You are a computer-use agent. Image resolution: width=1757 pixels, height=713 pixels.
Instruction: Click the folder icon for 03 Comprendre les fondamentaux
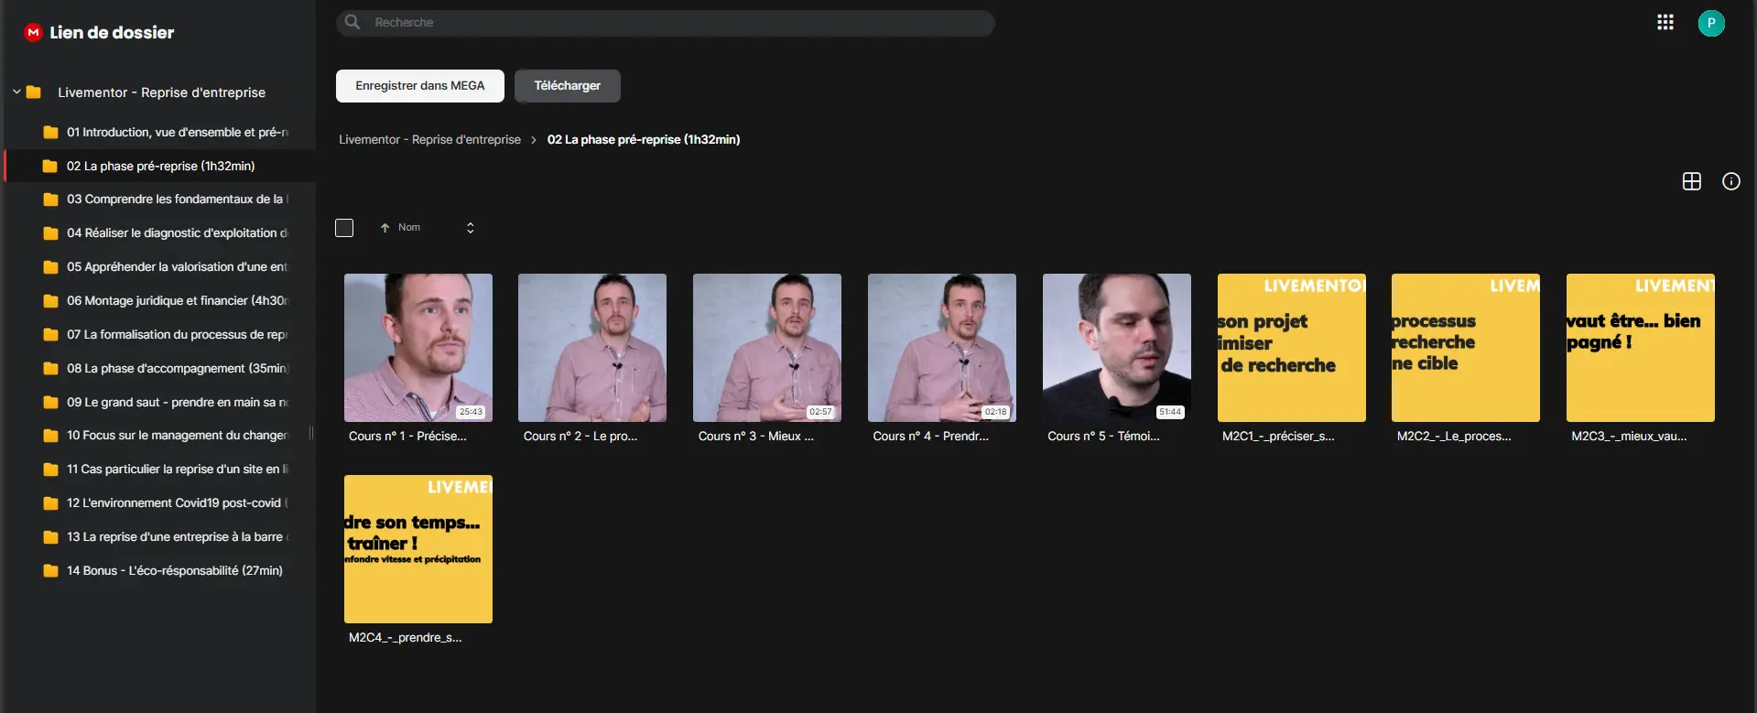click(50, 200)
